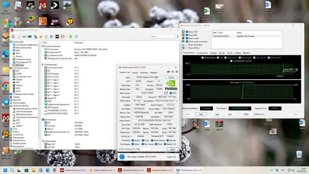Toggle the UEFI checkbox in GPU-Z
Image resolution: width=309 pixels, height=174 pixels.
pos(170,93)
